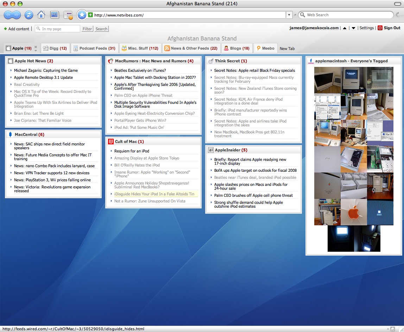Click the Search button next to Filter
The image size is (404, 332).
[101, 29]
